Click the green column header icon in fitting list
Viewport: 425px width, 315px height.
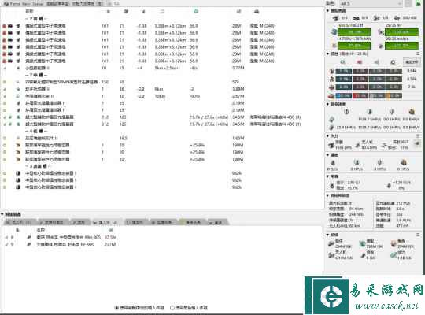tap(196, 11)
